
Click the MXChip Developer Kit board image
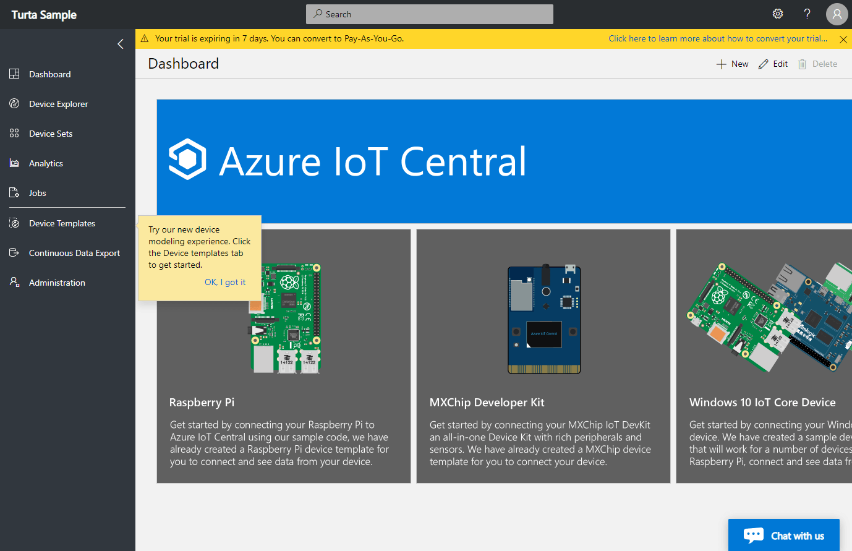544,318
